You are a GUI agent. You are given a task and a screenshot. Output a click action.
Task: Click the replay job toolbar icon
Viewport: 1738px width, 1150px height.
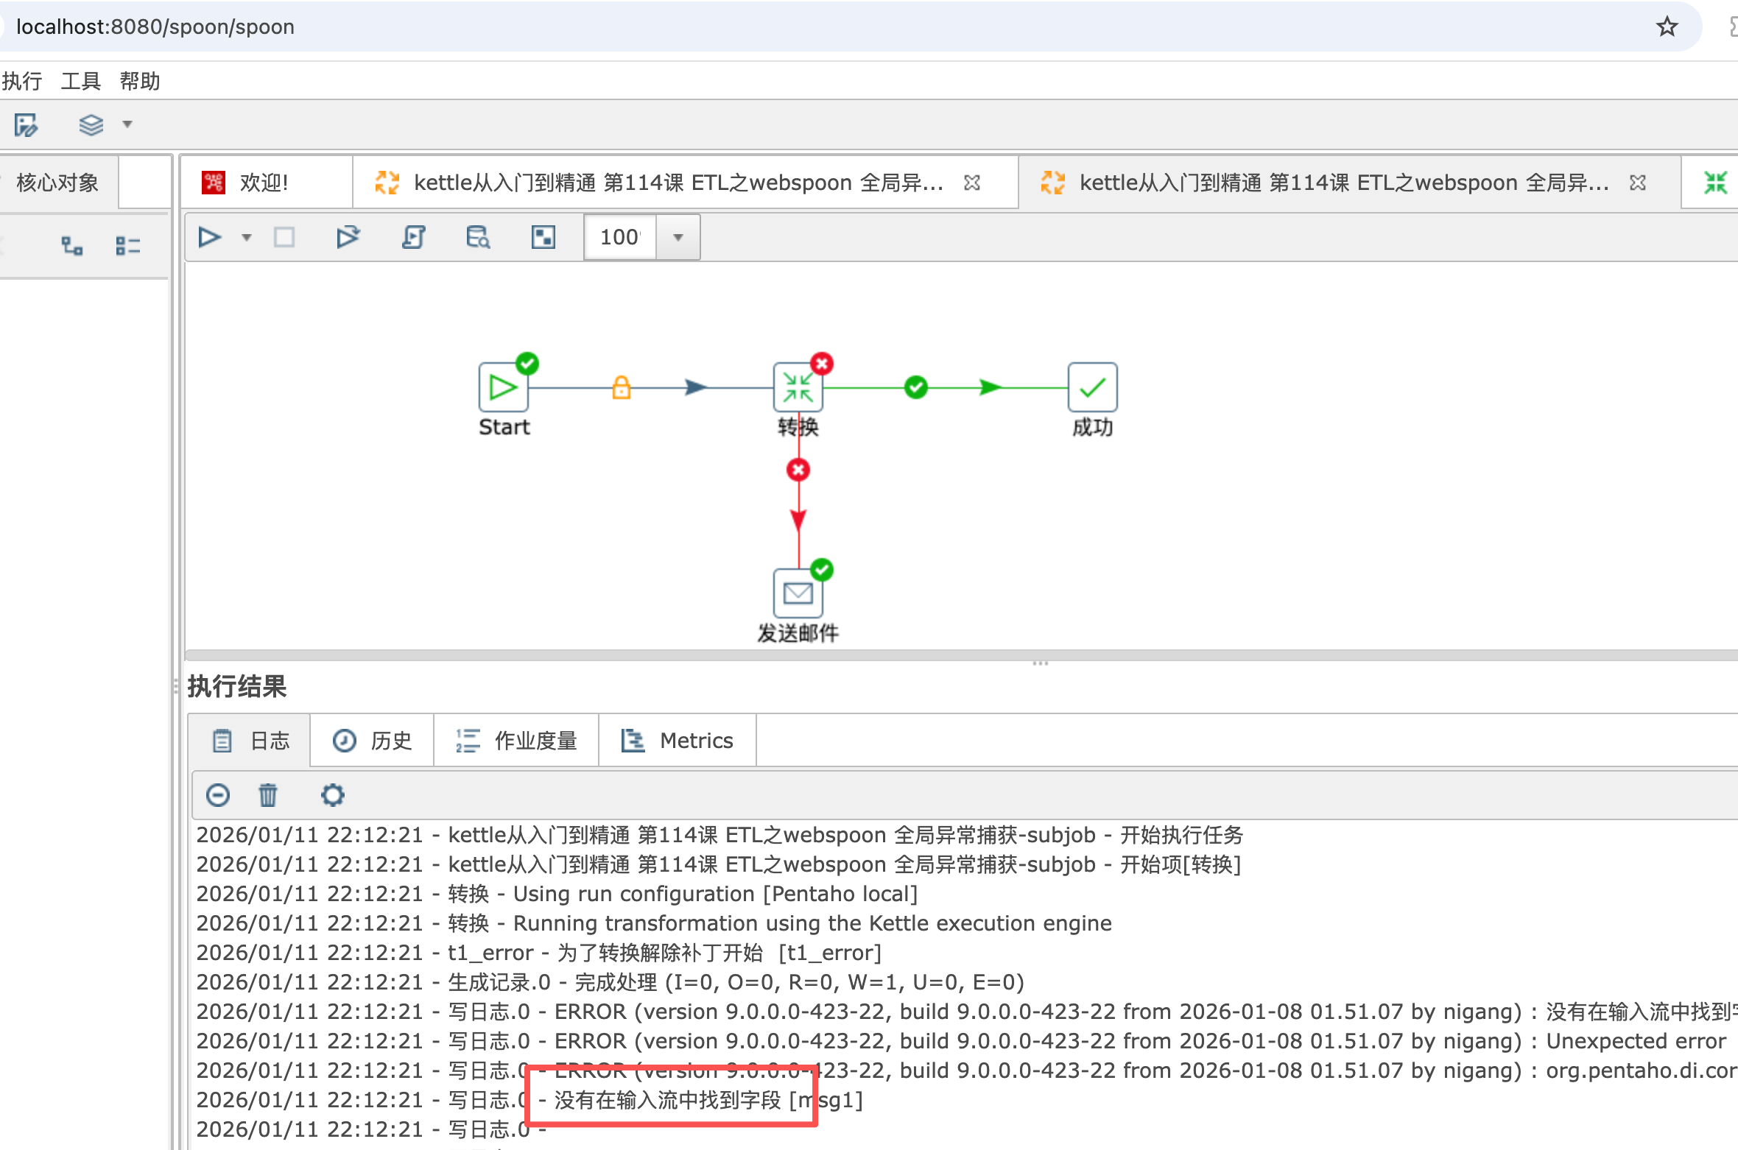[348, 237]
